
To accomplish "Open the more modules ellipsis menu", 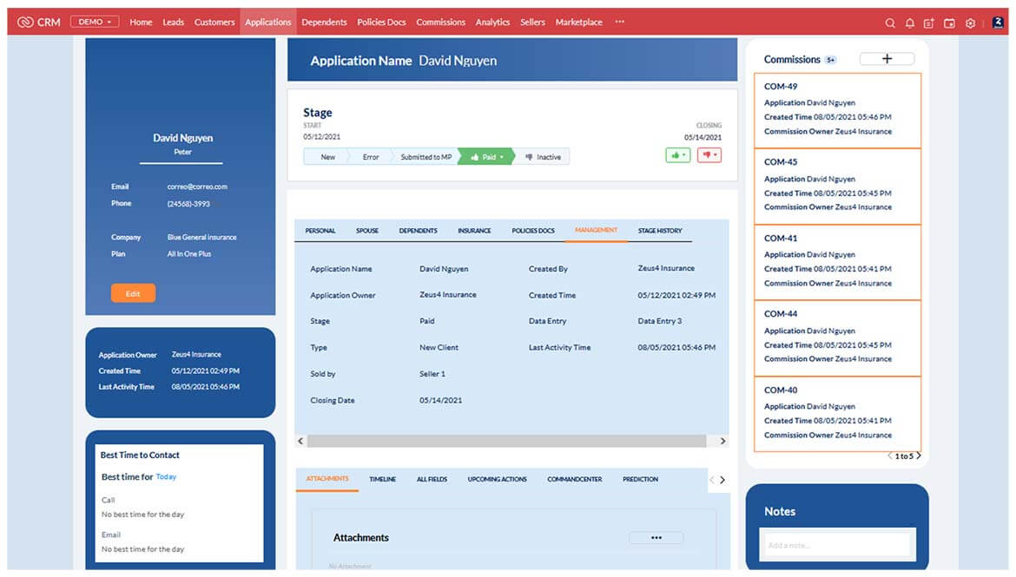I will [619, 23].
